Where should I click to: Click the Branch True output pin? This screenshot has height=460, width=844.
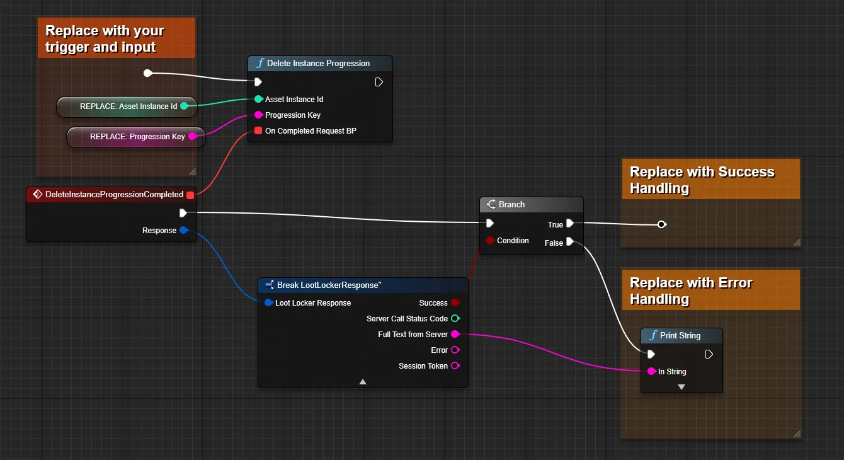(x=570, y=223)
